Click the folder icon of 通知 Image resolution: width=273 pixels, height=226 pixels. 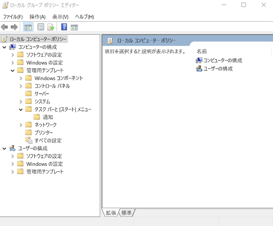[37, 117]
